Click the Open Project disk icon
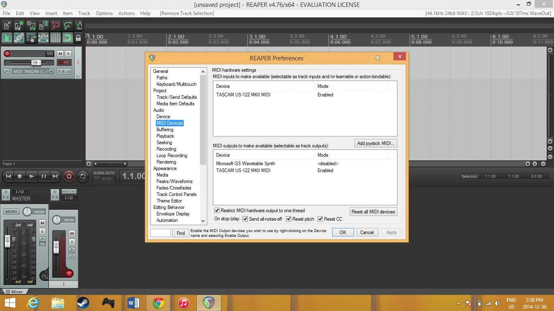This screenshot has width=554, height=311. click(x=19, y=26)
